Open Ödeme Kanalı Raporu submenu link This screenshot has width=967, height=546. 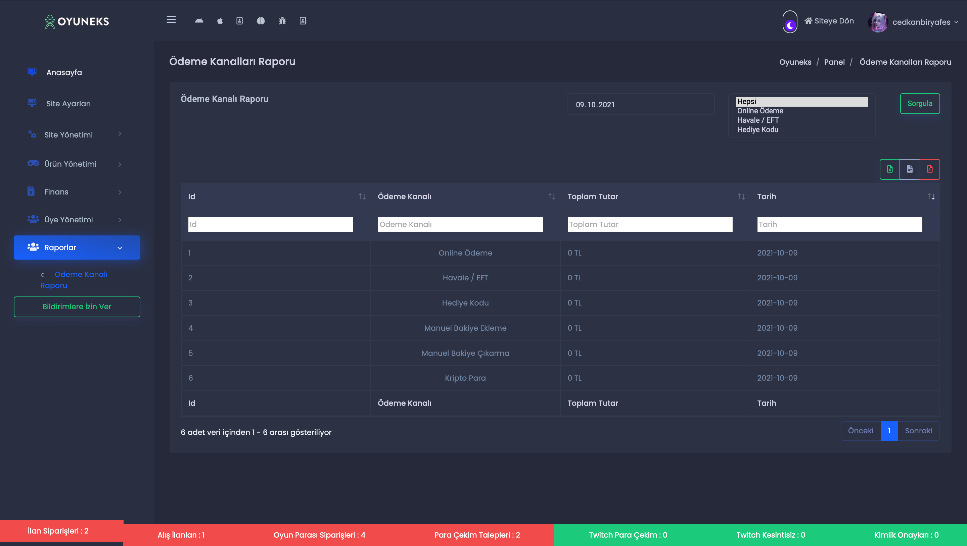[x=74, y=280]
